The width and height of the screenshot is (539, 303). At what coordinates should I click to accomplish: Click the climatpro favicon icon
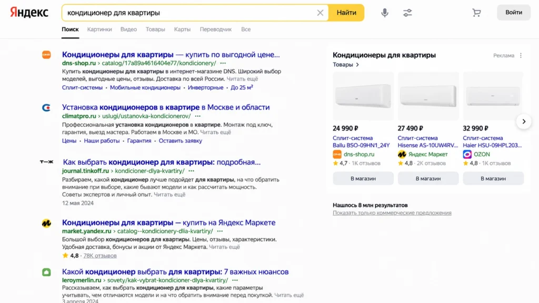coord(46,107)
